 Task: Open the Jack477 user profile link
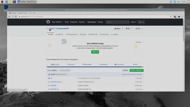tap(52, 29)
